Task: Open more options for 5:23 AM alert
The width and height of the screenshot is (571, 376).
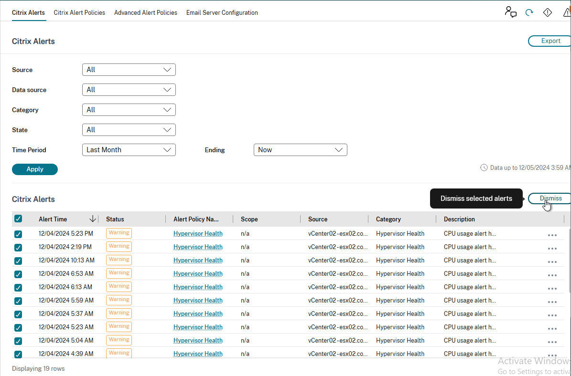Action: click(552, 329)
